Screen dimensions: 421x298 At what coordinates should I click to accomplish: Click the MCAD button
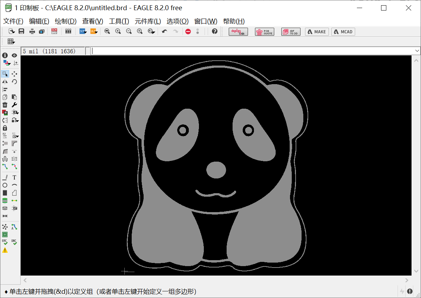[343, 32]
